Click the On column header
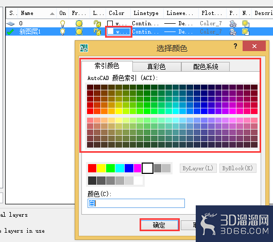Image resolution: width=273 pixels, height=242 pixels. tap(63, 13)
